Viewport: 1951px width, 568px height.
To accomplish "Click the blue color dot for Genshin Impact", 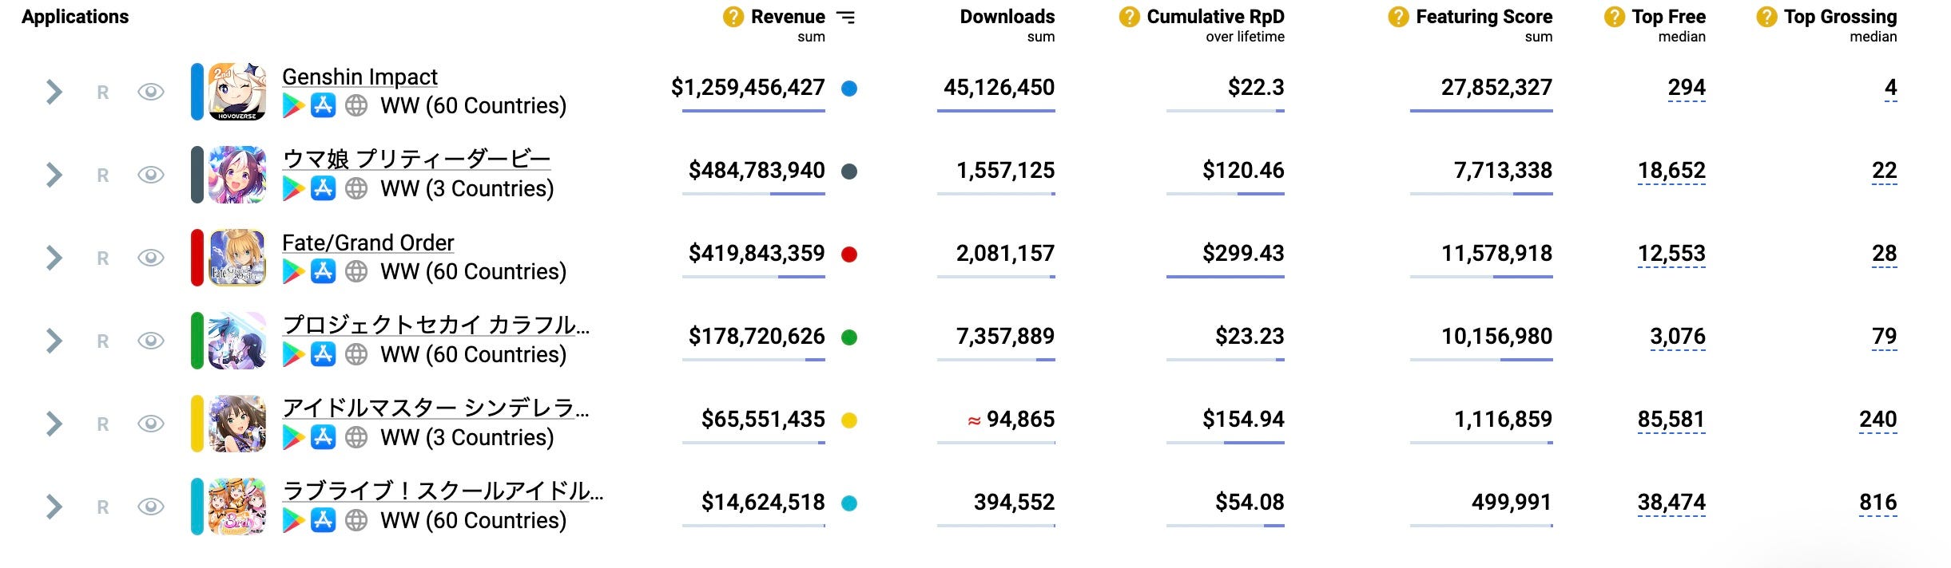I will [x=849, y=89].
